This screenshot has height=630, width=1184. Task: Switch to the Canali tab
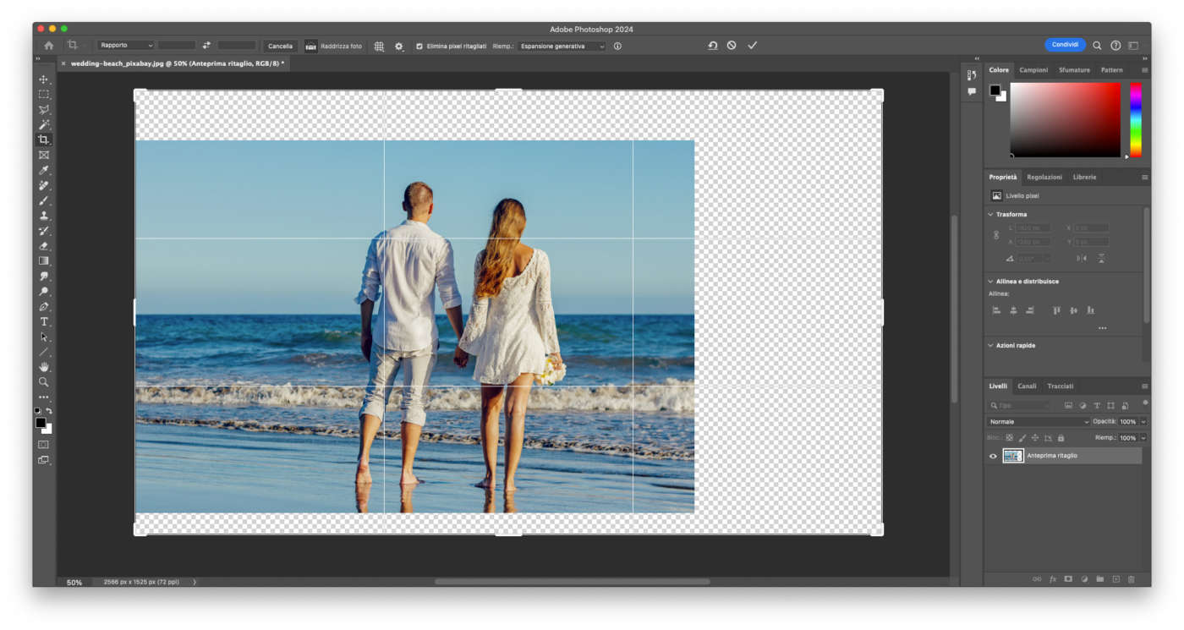coord(1027,386)
